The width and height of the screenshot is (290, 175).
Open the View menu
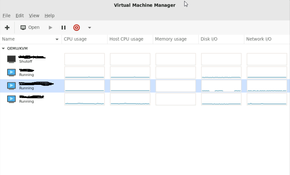(34, 16)
